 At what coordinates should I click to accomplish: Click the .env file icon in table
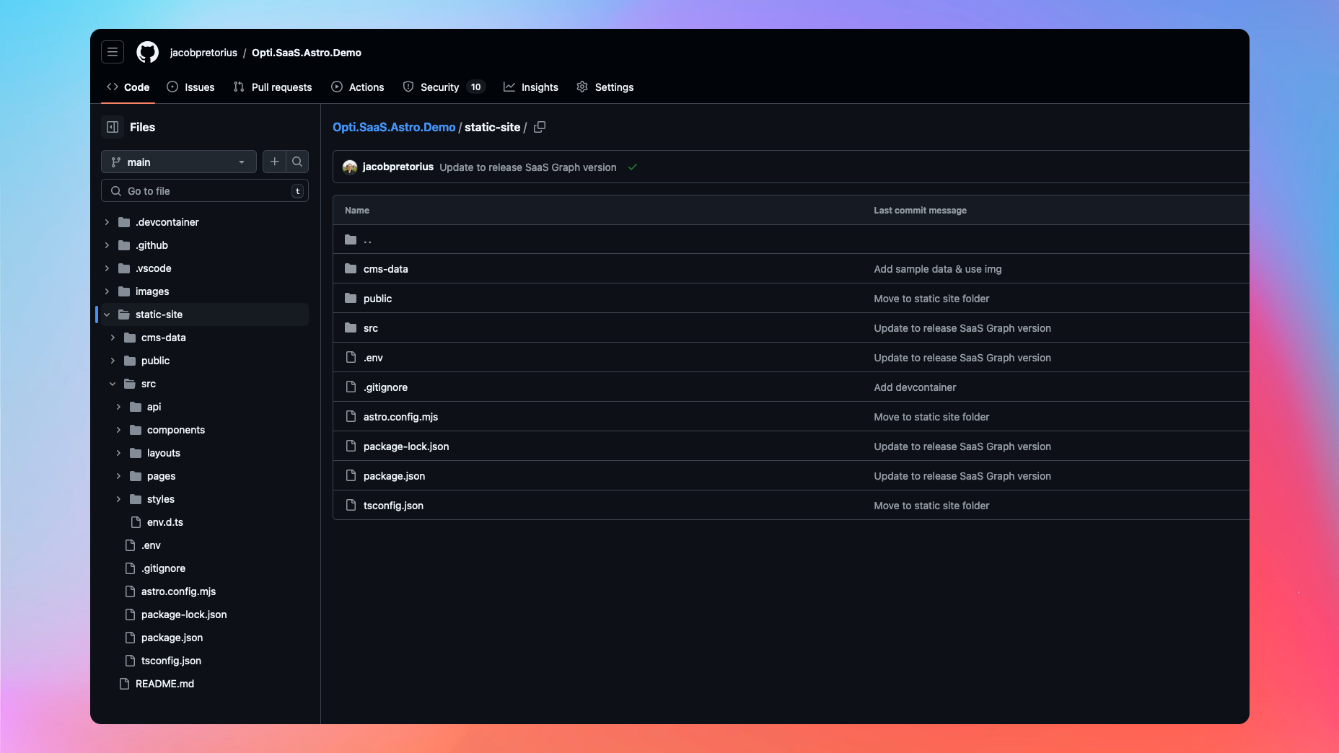click(351, 357)
